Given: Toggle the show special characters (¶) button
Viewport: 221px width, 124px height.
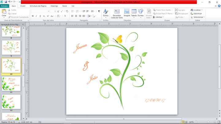Looking at the screenshot, I should [99, 11].
